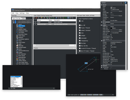Viewport: 130px width, 100px height.
Task: Click the Lights icon in tree
Action: 17,44
